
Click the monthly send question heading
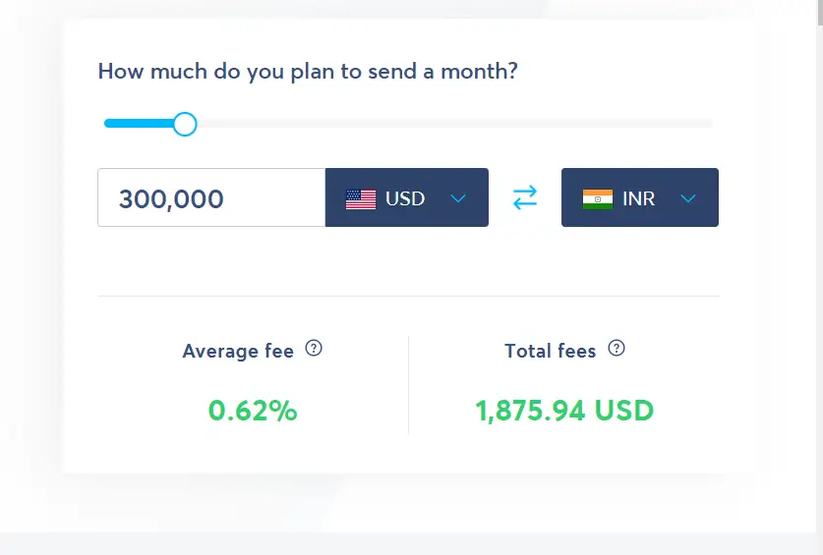pos(308,72)
